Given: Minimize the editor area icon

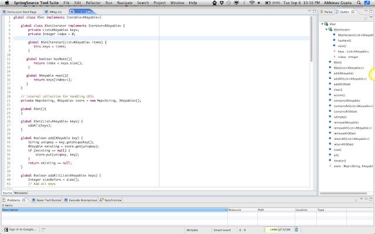Looking at the screenshot, I should tap(309, 11).
